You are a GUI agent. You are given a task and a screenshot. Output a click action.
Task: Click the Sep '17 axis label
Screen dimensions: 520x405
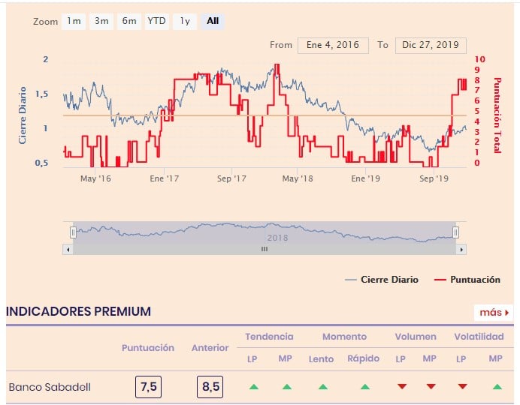tap(231, 178)
